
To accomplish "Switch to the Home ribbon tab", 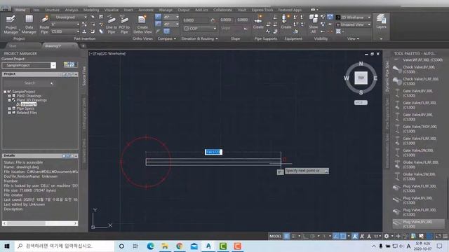I will [20, 10].
